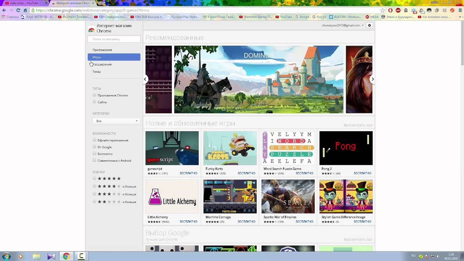Open Игры category

(x=114, y=57)
